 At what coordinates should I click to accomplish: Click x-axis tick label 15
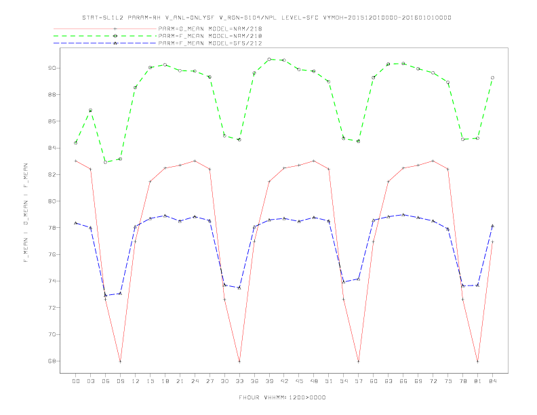tap(150, 381)
